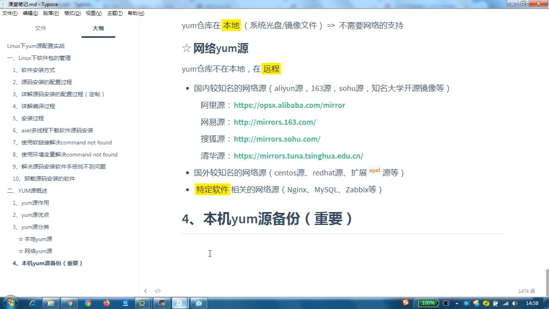Open the 段落(P) menu
Screen dimensions: 549x309
click(x=51, y=13)
